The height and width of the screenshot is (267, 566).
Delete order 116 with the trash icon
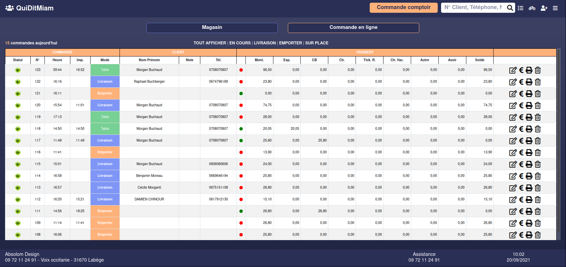point(538,152)
